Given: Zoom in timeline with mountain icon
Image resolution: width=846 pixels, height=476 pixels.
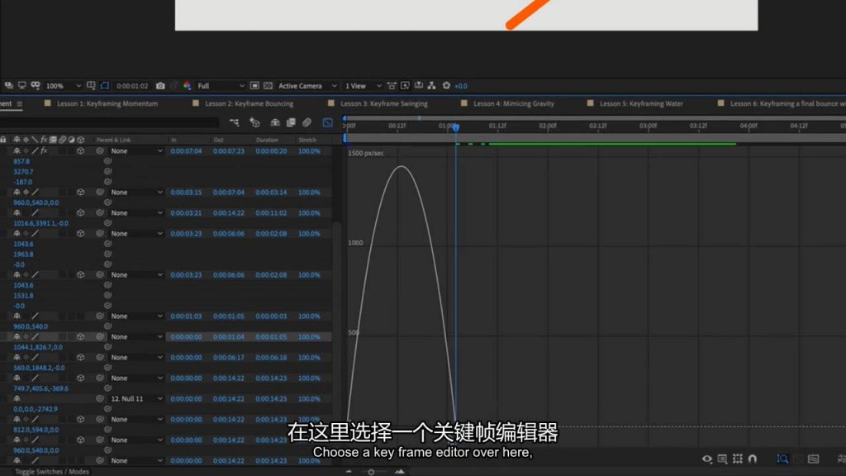Looking at the screenshot, I should click(399, 472).
